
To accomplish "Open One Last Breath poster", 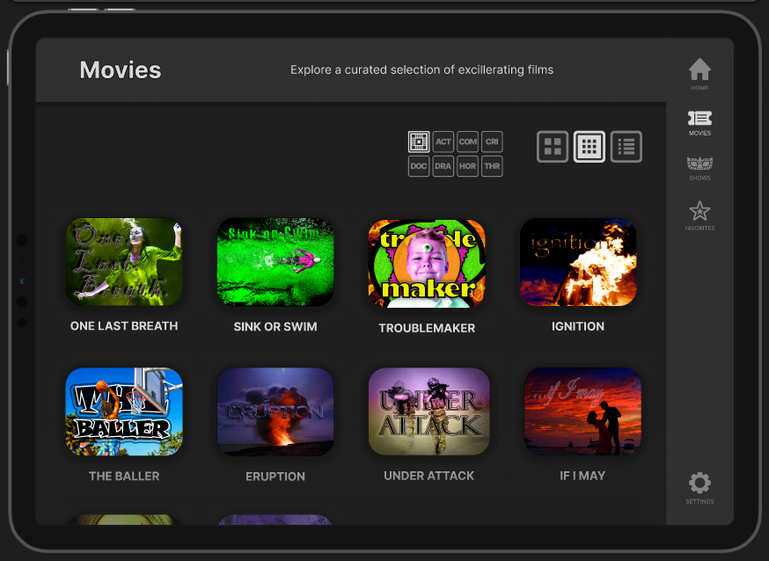I will pyautogui.click(x=124, y=262).
